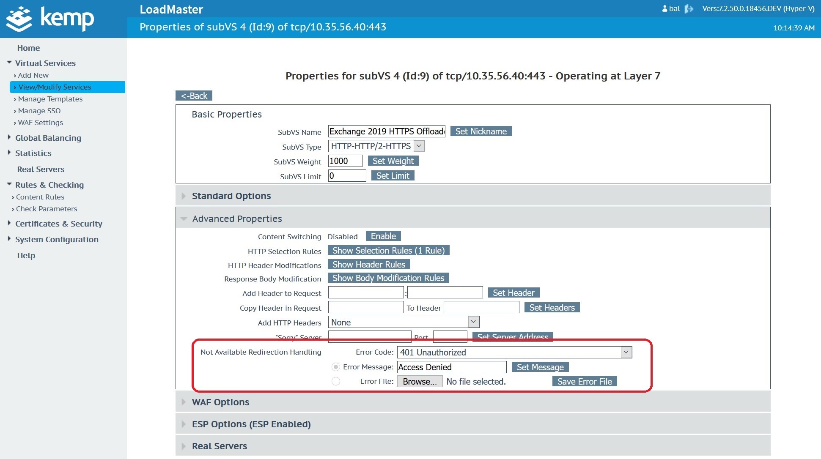
Task: Click the Kemp logo
Action: pos(50,19)
